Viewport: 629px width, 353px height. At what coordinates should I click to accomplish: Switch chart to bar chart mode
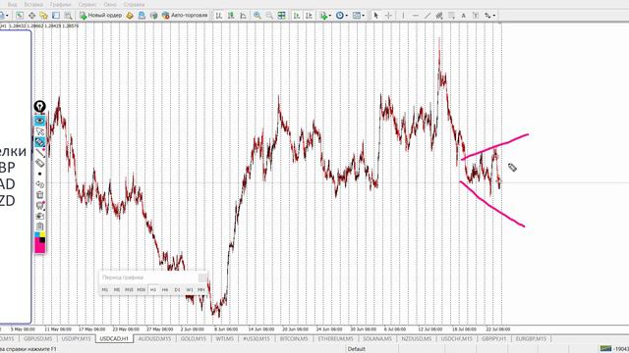(x=218, y=16)
